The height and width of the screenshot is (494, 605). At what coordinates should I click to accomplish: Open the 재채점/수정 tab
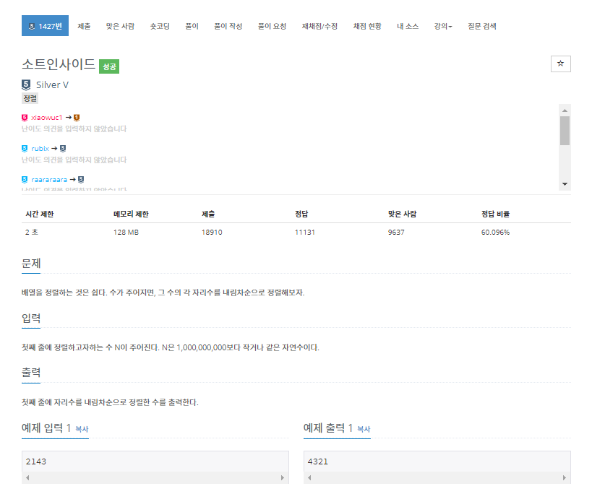tap(319, 26)
